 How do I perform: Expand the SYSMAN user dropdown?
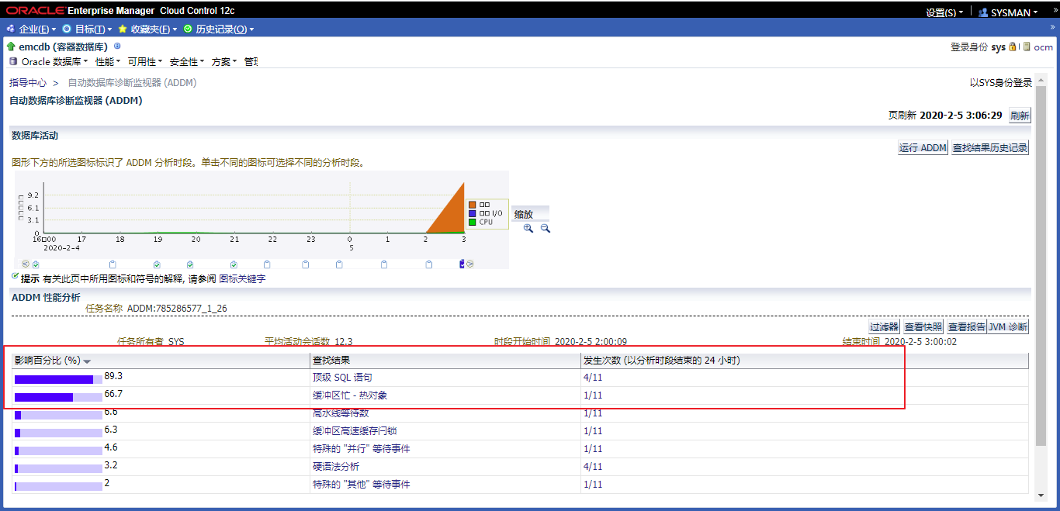[x=1009, y=12]
